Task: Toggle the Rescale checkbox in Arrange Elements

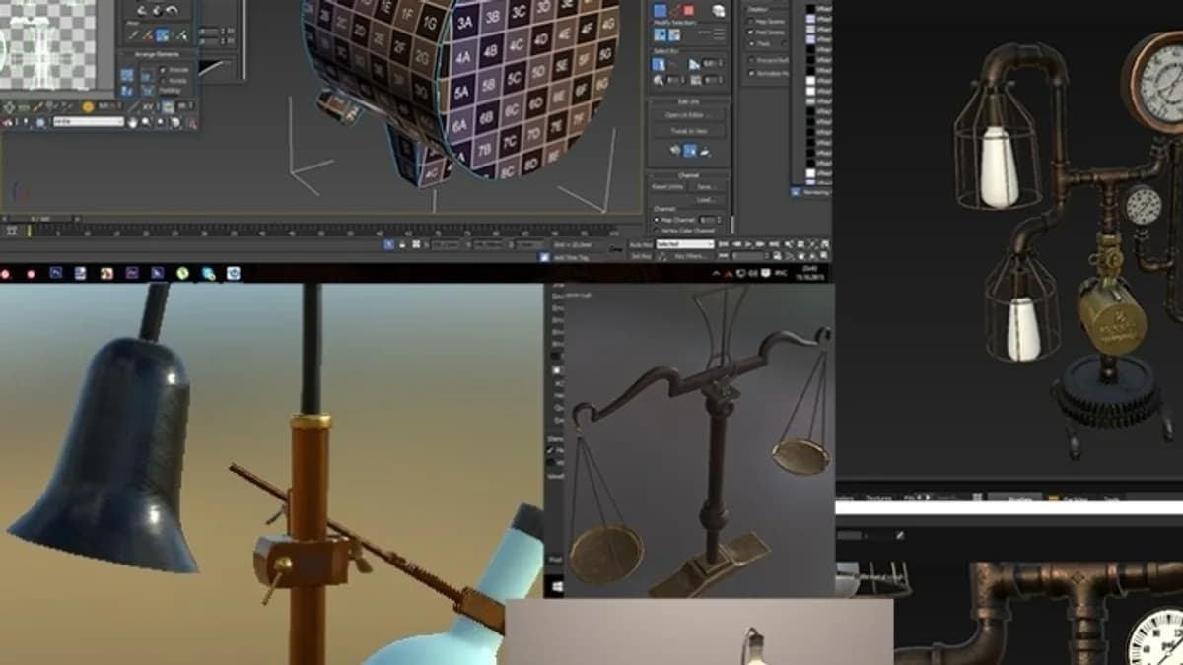Action: 162,70
